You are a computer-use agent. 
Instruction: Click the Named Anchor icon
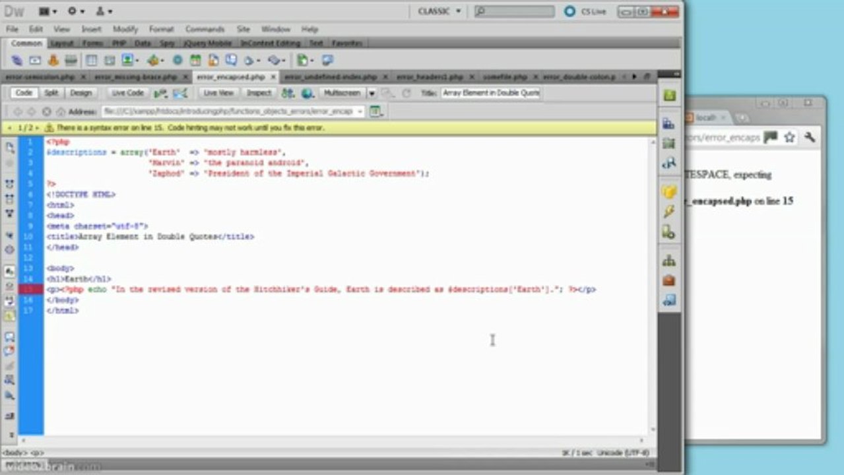pos(53,60)
